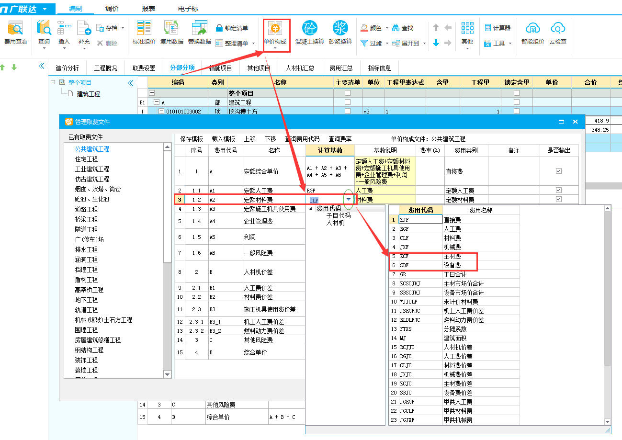Select 住宅工程 in fee file list
This screenshot has width=622, height=440.
tap(86, 159)
